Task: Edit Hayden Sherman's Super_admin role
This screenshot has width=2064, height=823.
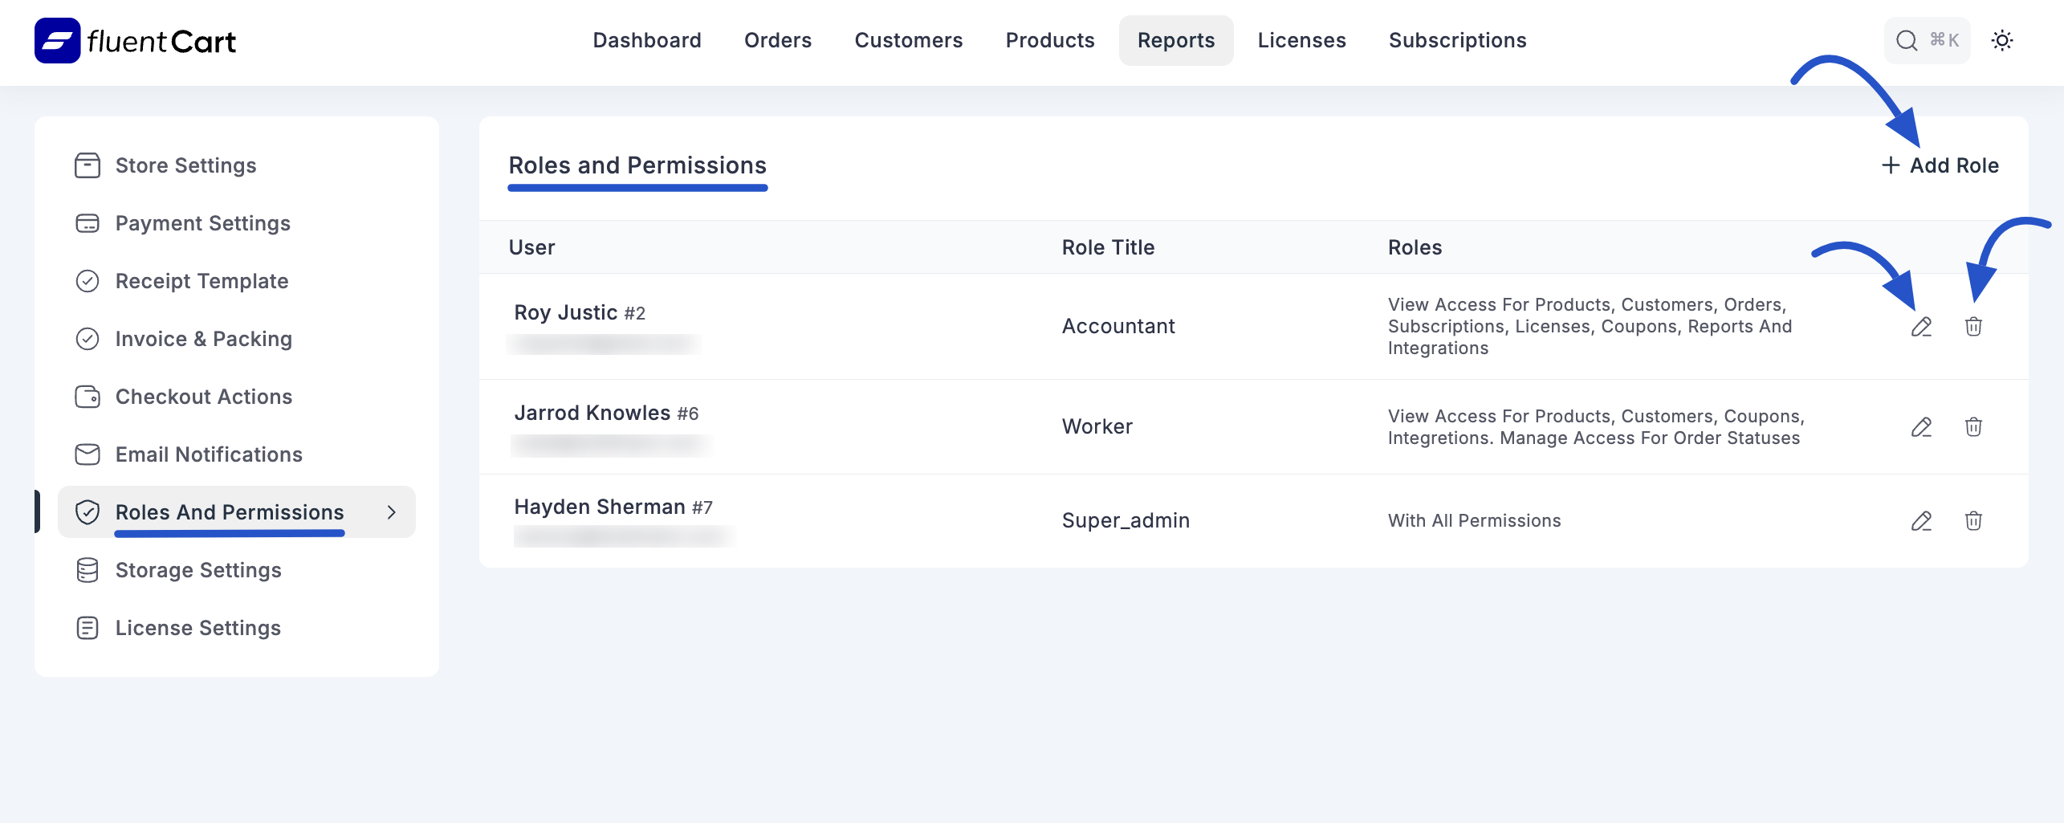Action: click(1923, 520)
